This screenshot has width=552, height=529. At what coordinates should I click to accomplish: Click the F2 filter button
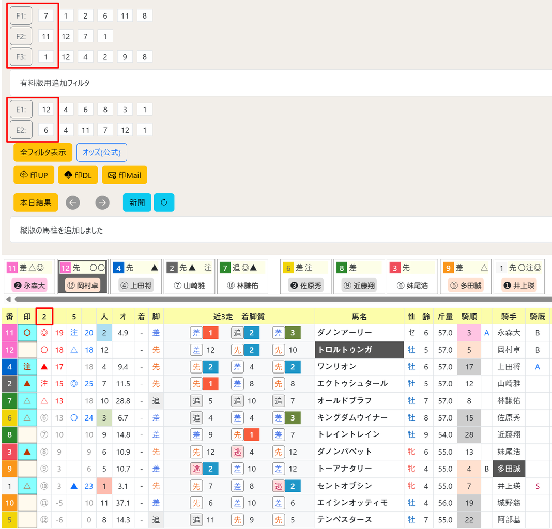point(21,36)
